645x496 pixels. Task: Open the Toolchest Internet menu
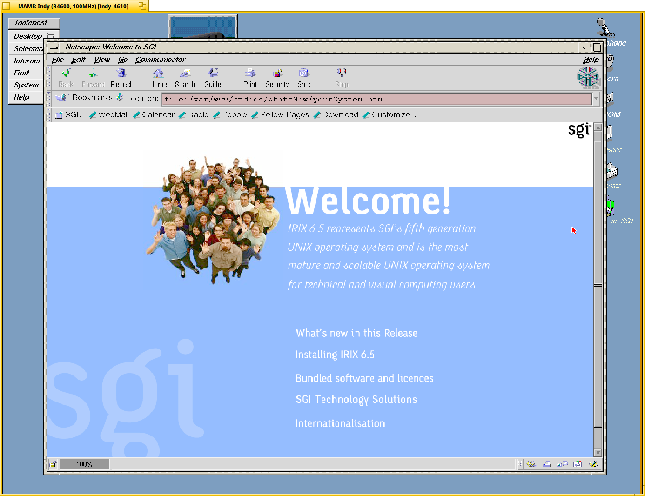tap(27, 61)
